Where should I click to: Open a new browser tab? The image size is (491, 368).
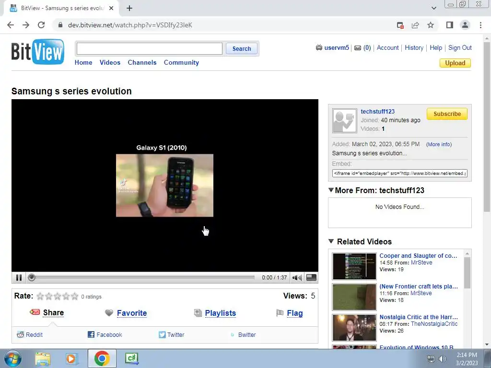point(129,8)
